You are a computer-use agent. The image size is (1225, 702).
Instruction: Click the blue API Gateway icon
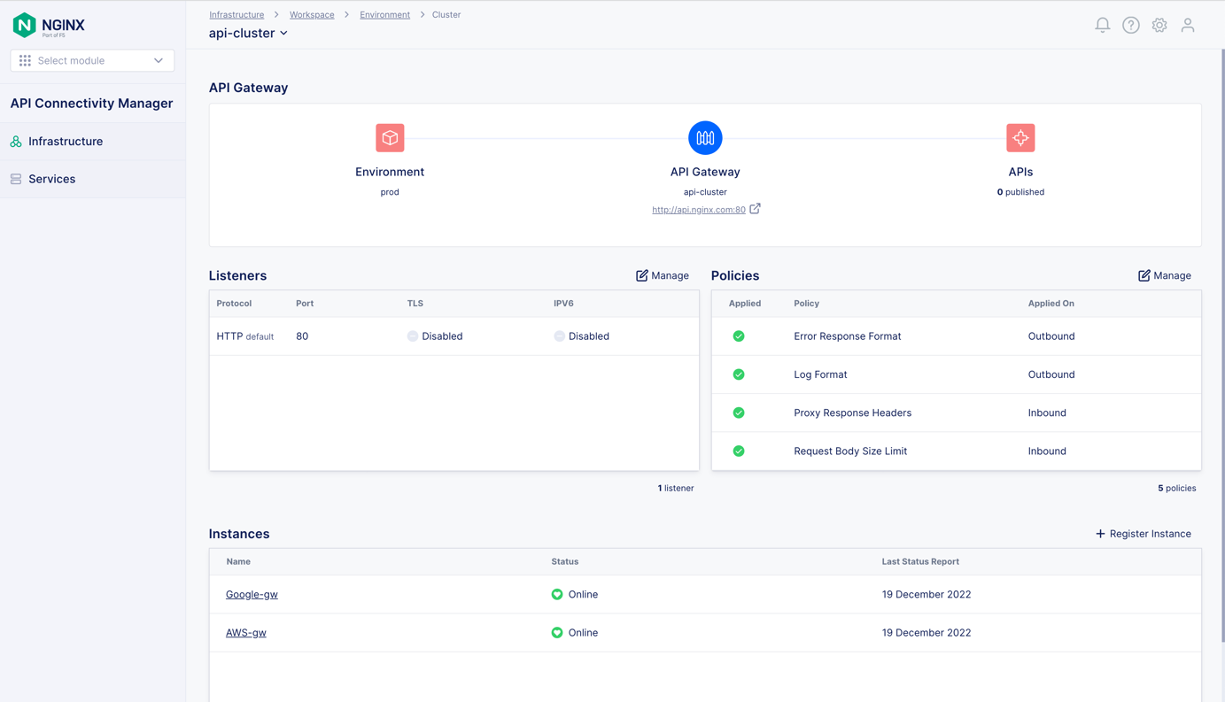pyautogui.click(x=705, y=138)
